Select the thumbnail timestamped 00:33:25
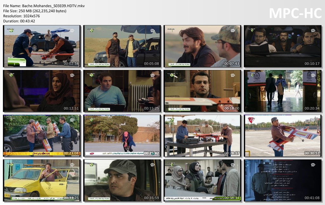 [42, 181]
